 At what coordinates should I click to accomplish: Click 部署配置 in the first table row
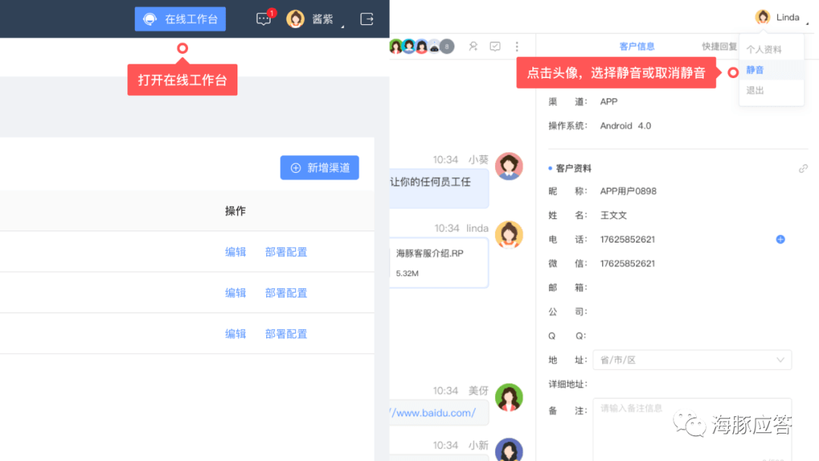286,252
